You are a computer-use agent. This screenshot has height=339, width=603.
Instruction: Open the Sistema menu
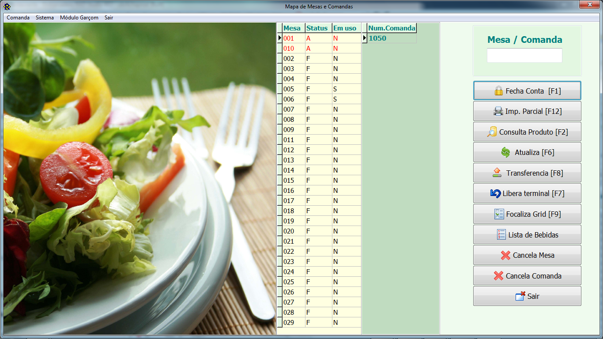[x=45, y=18]
